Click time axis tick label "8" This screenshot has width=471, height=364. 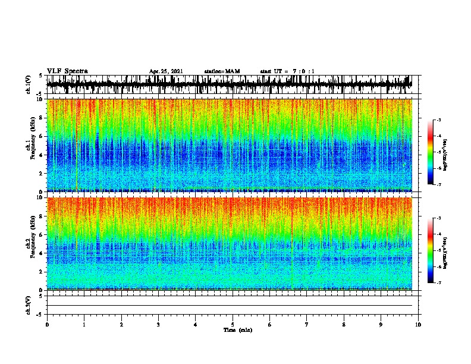(344, 325)
